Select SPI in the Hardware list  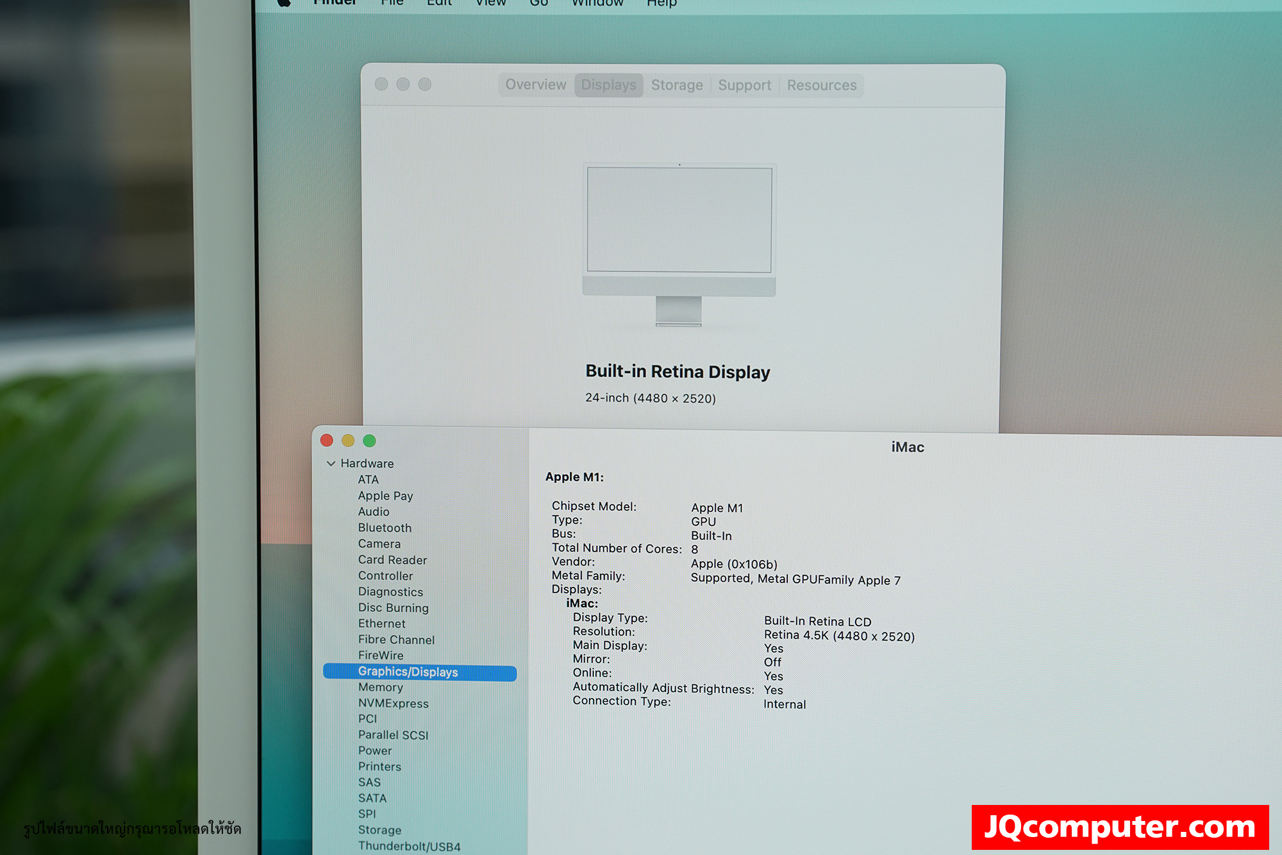click(367, 814)
